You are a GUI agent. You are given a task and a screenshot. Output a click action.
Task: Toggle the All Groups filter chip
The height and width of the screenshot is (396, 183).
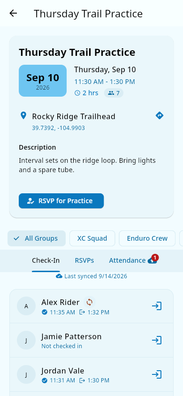(x=37, y=238)
